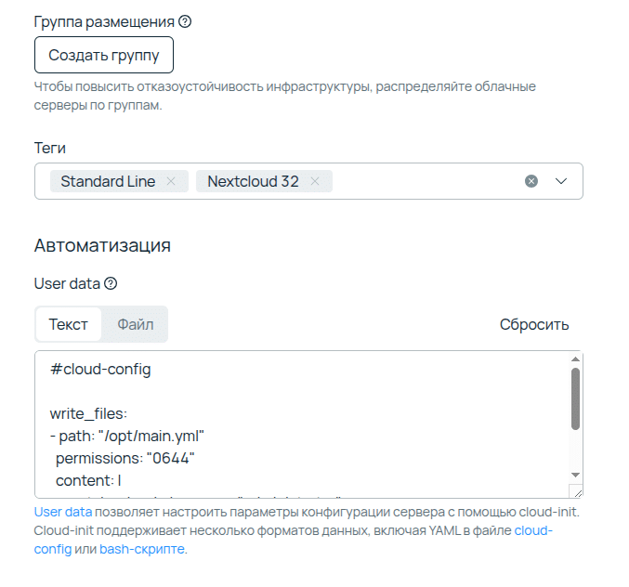
Task: Switch to the Файл tab
Action: 136,324
